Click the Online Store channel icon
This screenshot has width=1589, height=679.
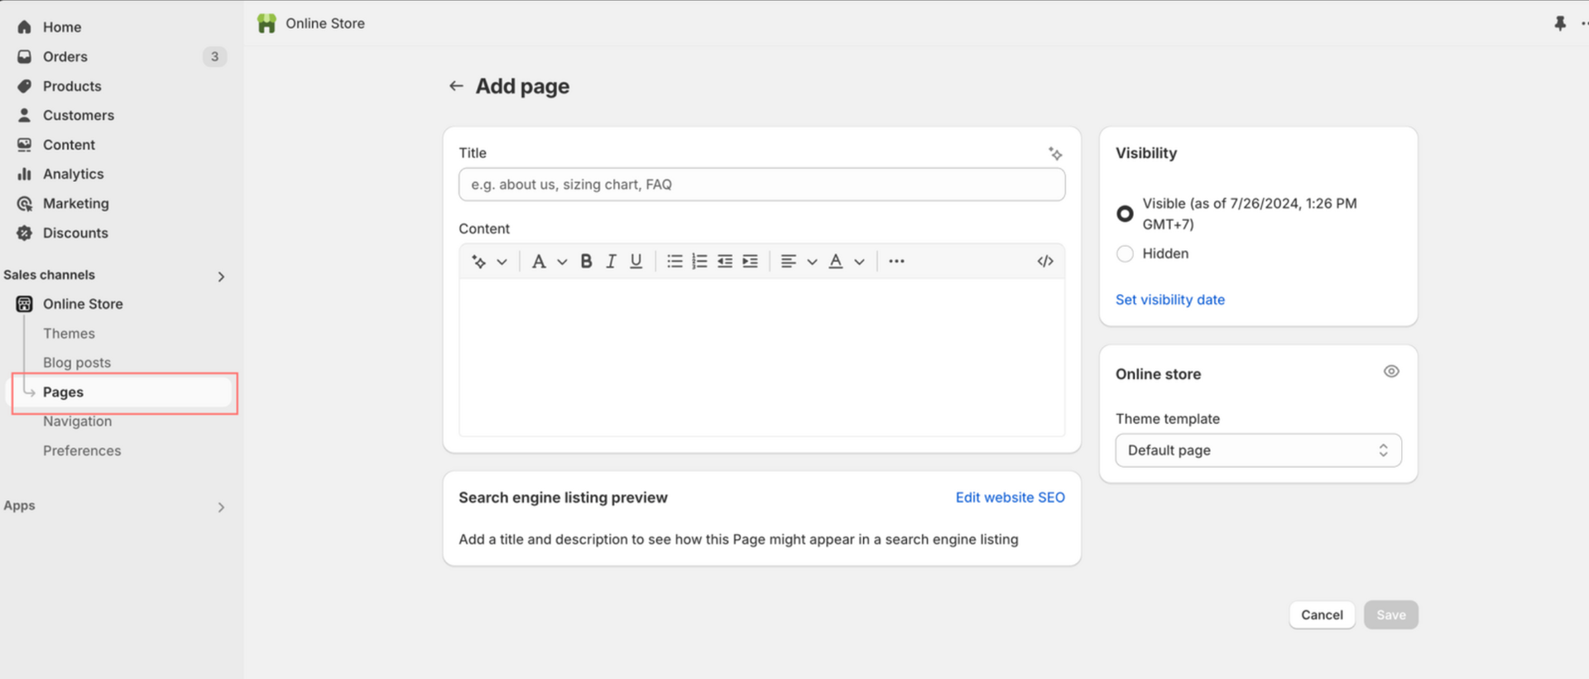point(24,304)
